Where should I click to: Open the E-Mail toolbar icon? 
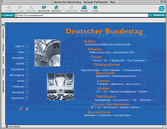tap(95, 7)
